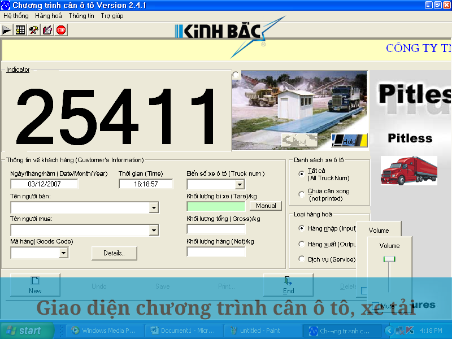Select the "Tất cả (All Truck Num)" radio button
The height and width of the screenshot is (339, 452).
coord(302,174)
